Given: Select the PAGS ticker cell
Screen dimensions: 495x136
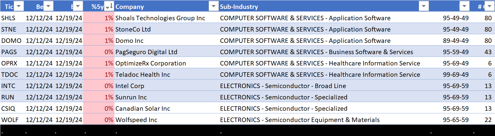Looking at the screenshot, I should click(x=9, y=52).
